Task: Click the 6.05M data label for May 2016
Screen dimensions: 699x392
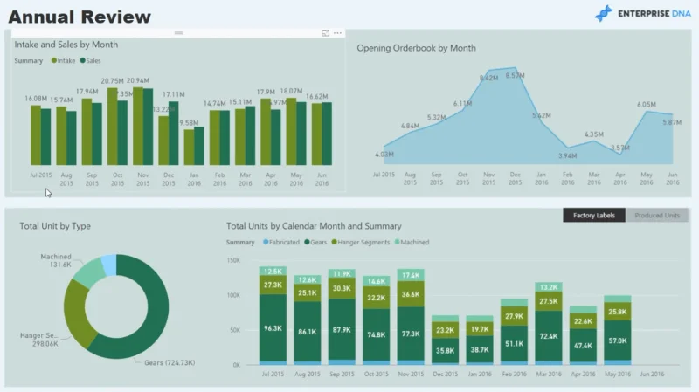Action: (x=647, y=104)
